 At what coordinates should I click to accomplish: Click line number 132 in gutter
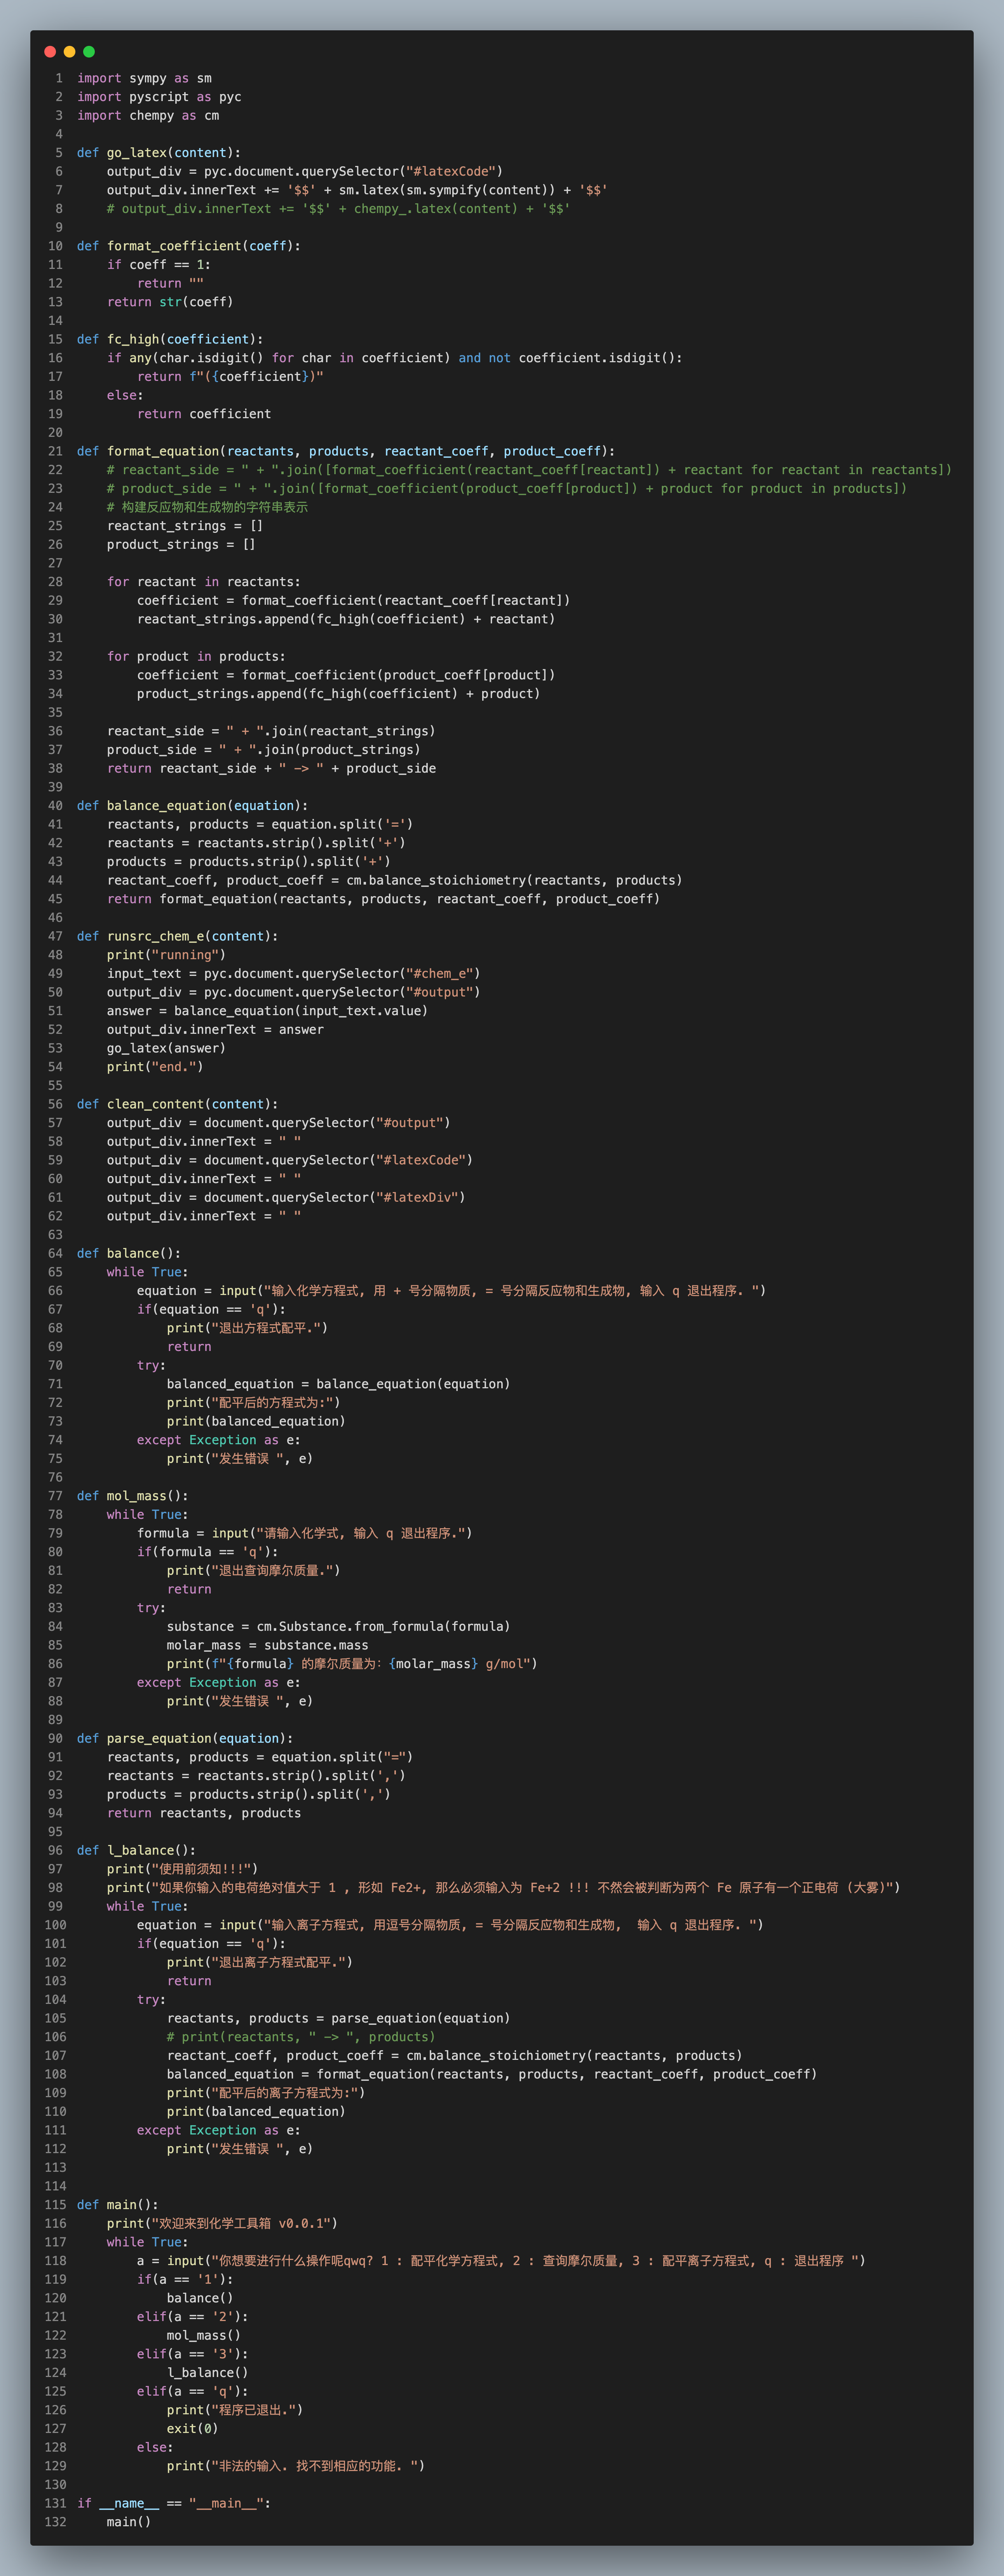[x=55, y=2522]
